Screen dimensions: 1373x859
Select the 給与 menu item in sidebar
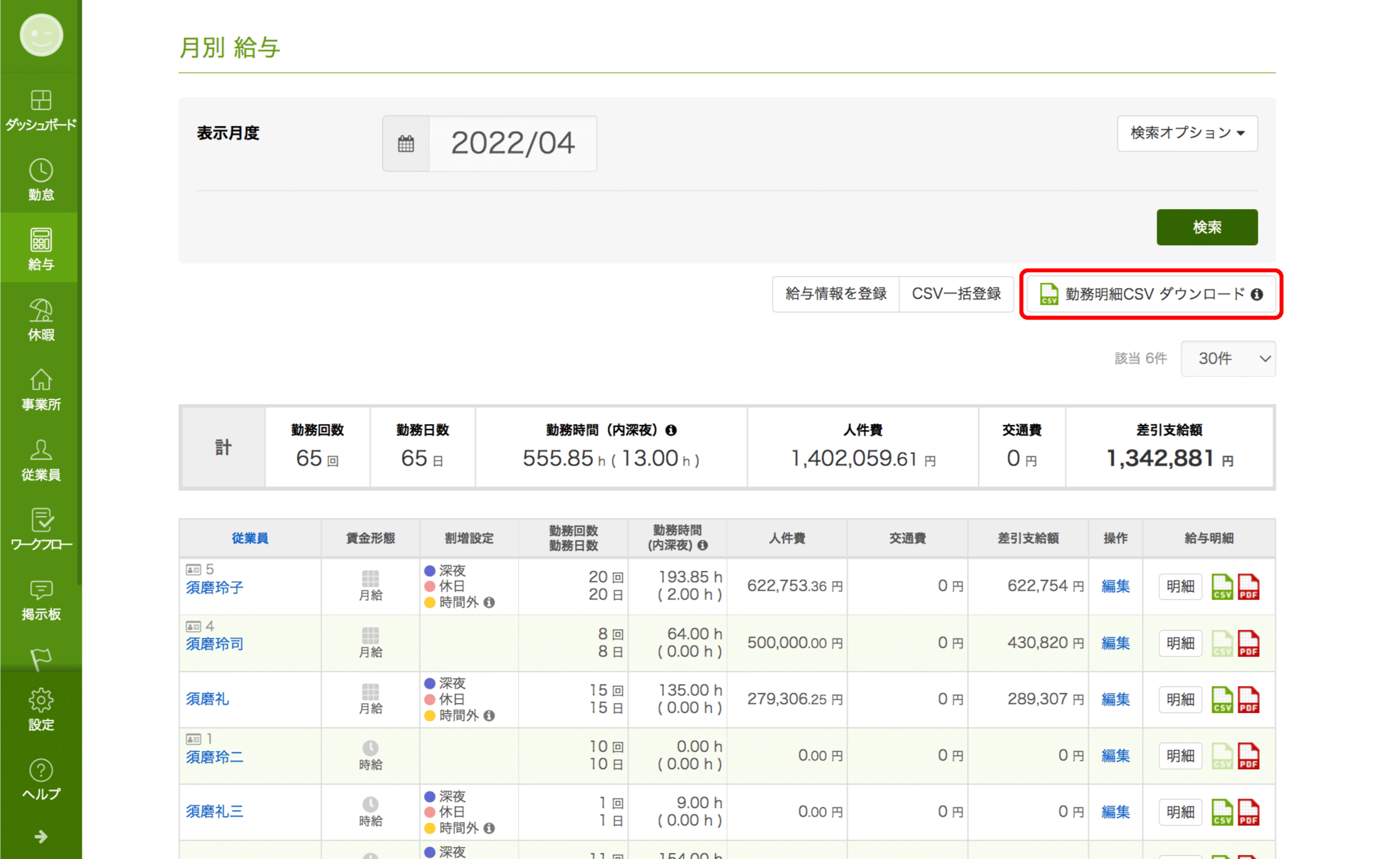pos(41,249)
